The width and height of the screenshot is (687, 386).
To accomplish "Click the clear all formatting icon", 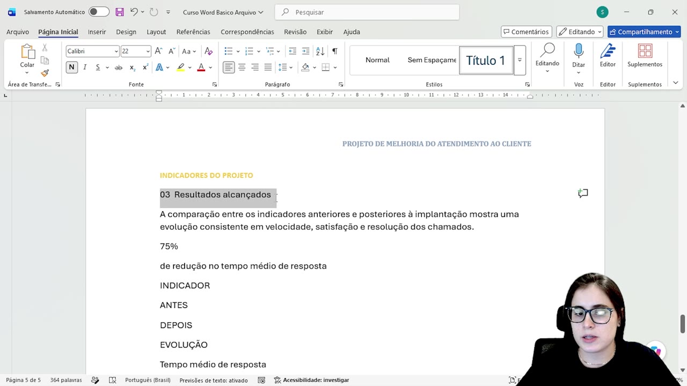I will (209, 51).
